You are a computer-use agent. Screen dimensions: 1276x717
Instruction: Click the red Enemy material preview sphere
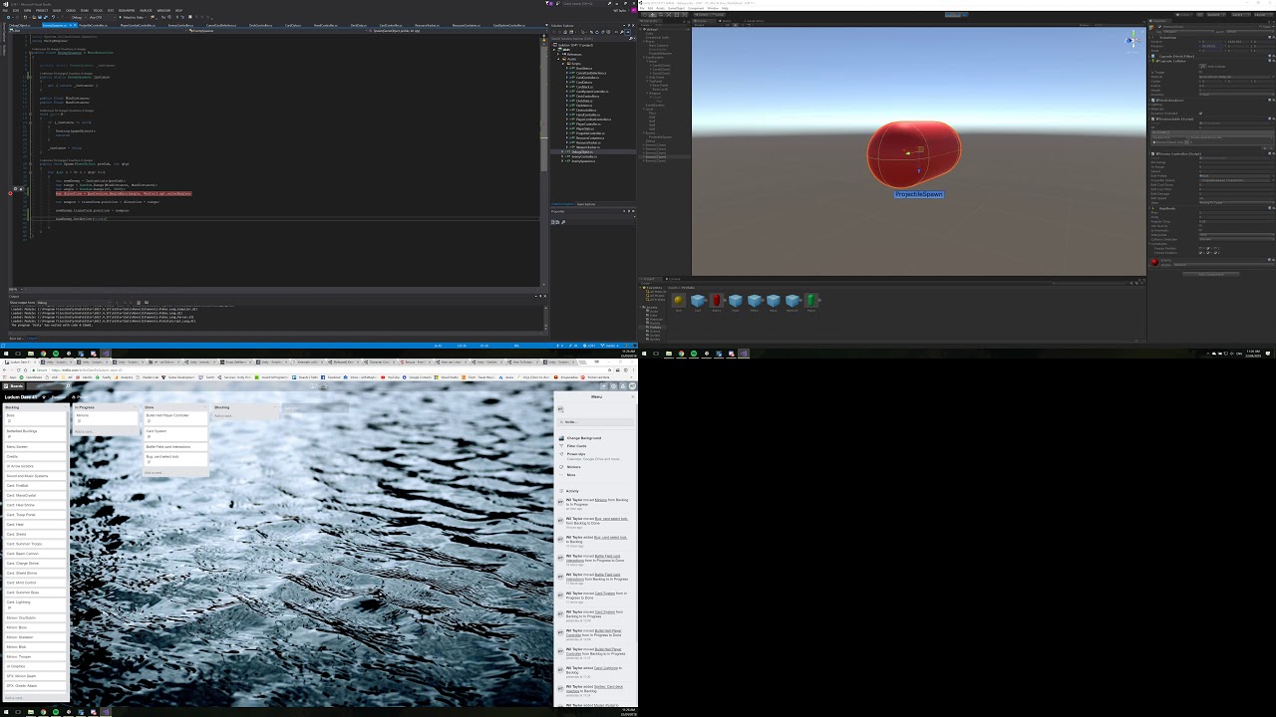coord(1154,262)
